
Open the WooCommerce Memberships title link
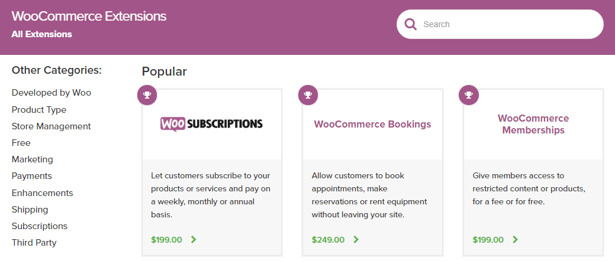533,124
